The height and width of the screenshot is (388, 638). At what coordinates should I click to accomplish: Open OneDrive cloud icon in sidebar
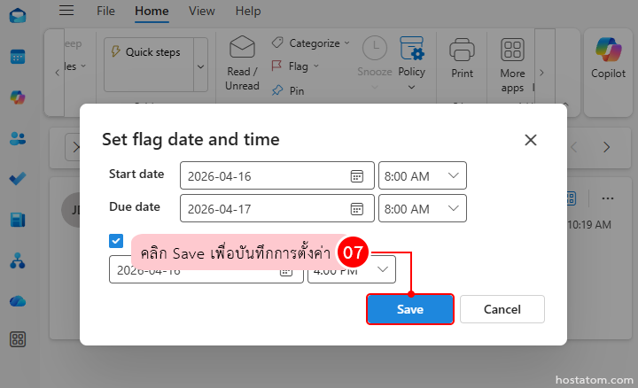pos(18,301)
